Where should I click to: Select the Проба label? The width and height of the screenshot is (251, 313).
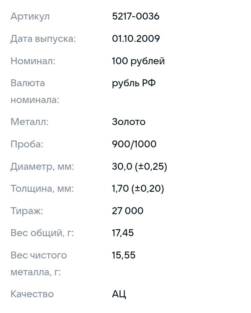[27, 144]
